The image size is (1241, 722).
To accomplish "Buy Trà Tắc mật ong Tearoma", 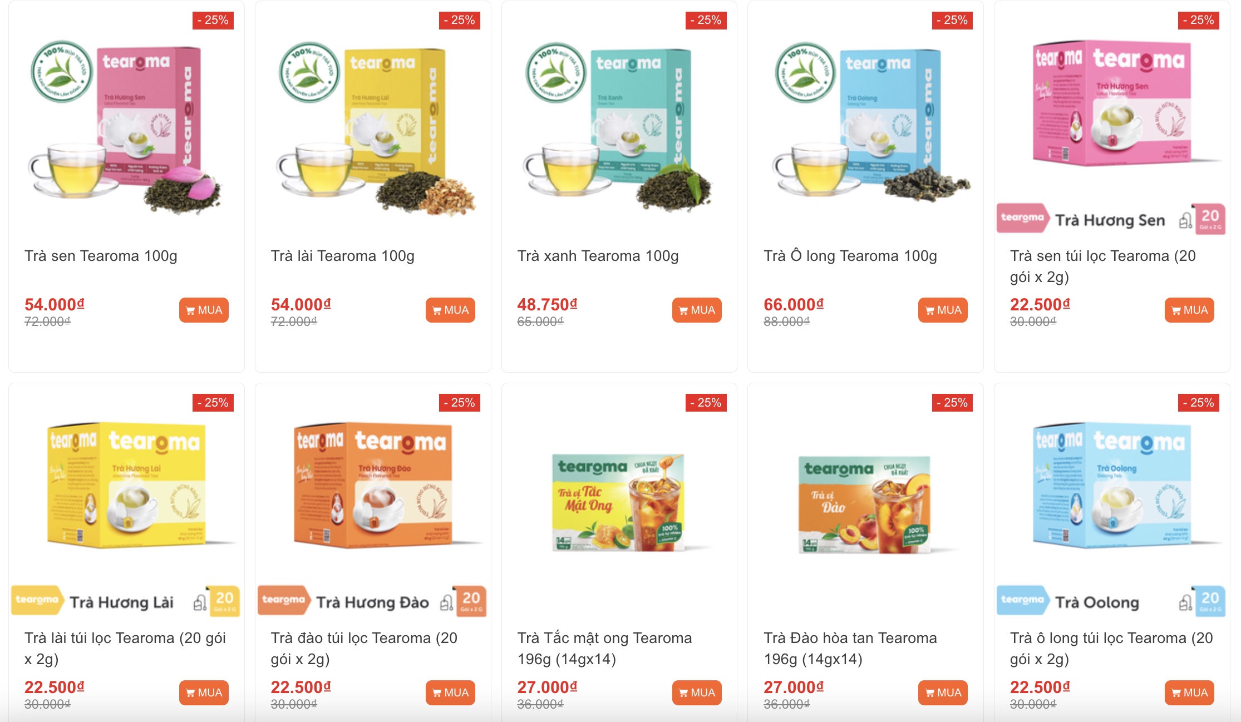I will click(697, 693).
